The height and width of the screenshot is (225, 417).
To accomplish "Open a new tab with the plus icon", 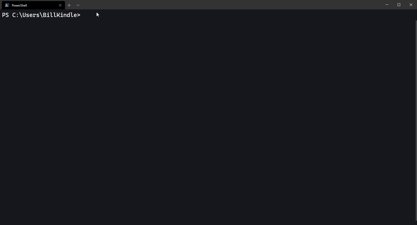I will 69,5.
